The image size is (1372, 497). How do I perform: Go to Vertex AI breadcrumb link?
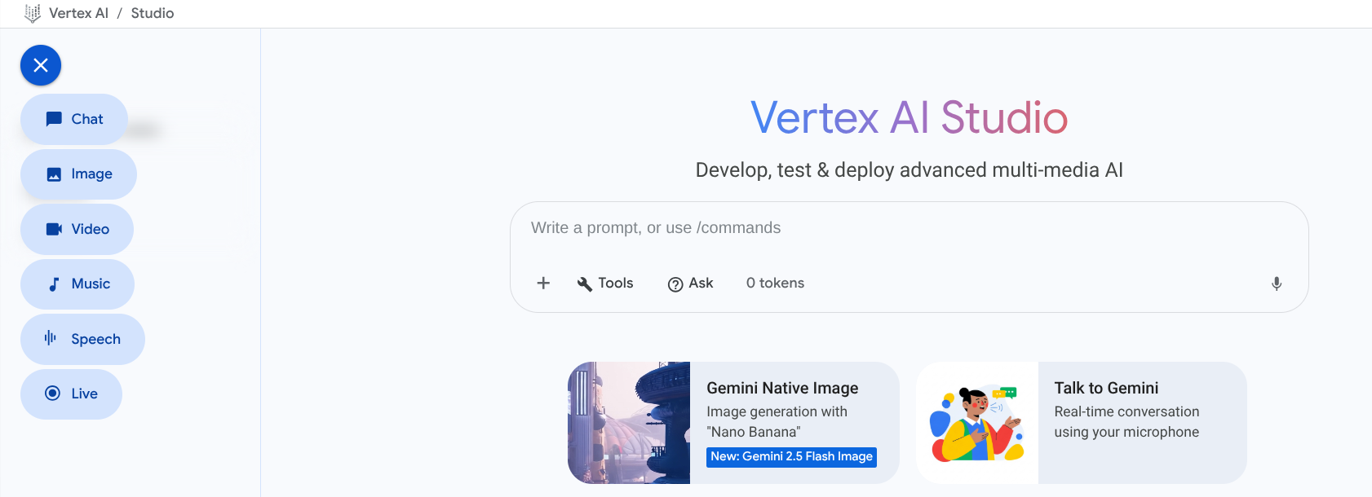point(78,13)
